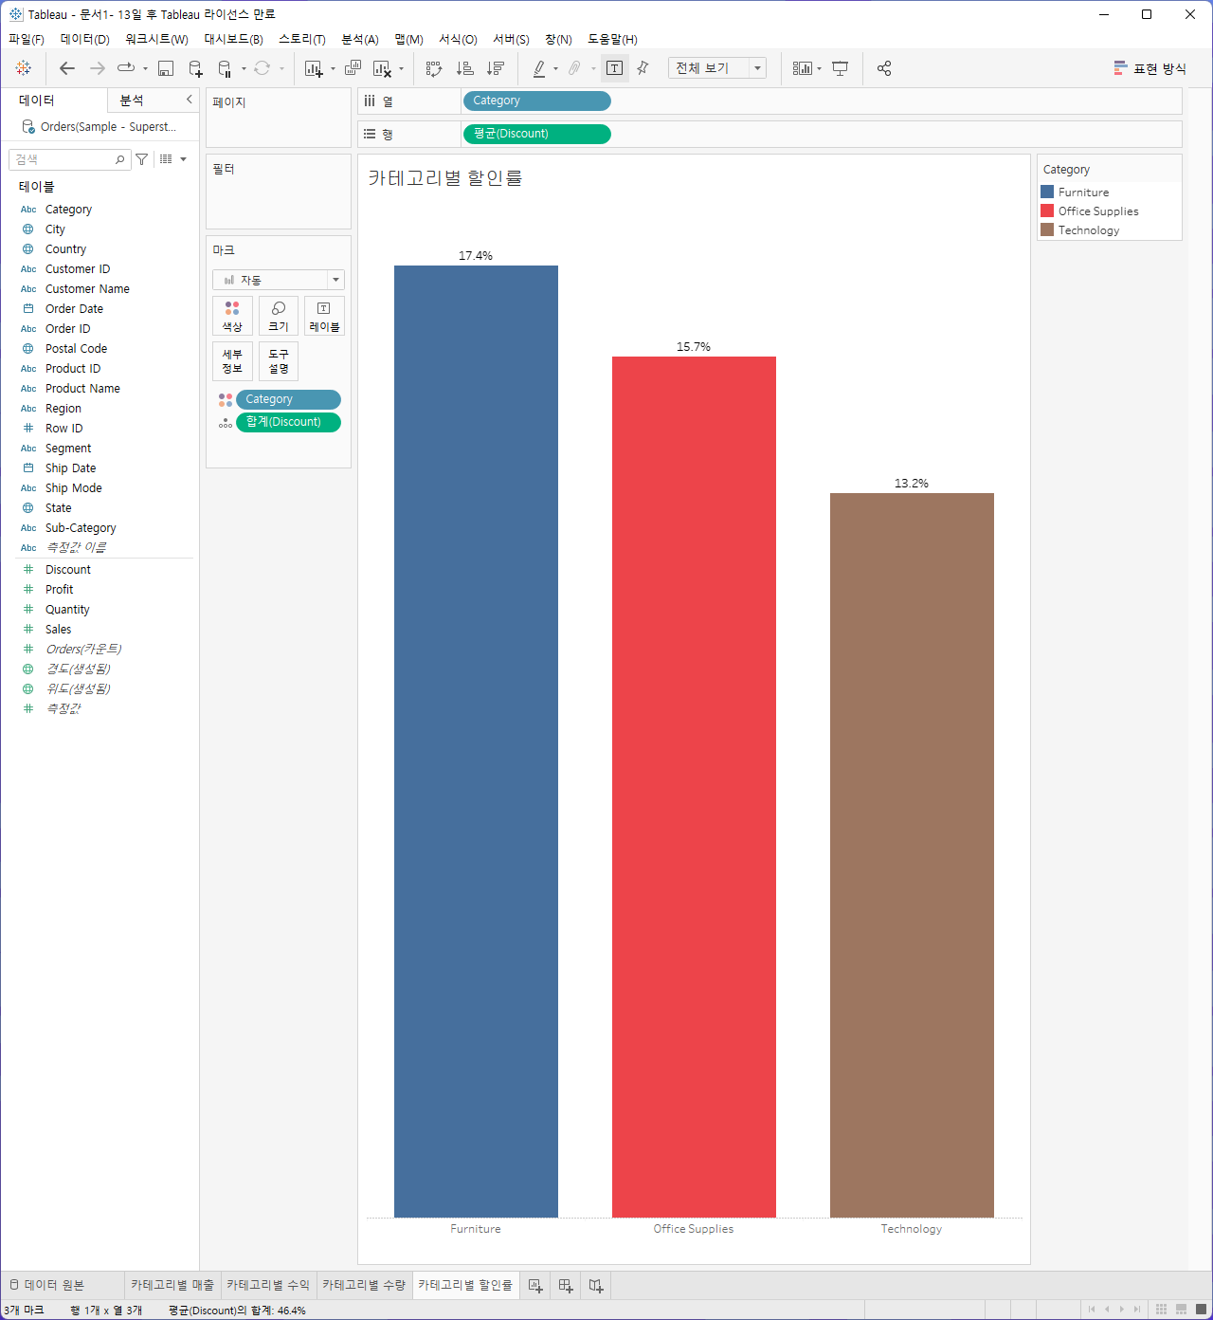Click the redo forward arrow
The height and width of the screenshot is (1320, 1213).
pos(97,68)
